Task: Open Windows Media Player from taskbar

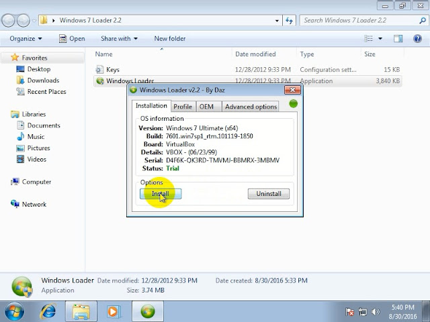Action: (x=113, y=311)
